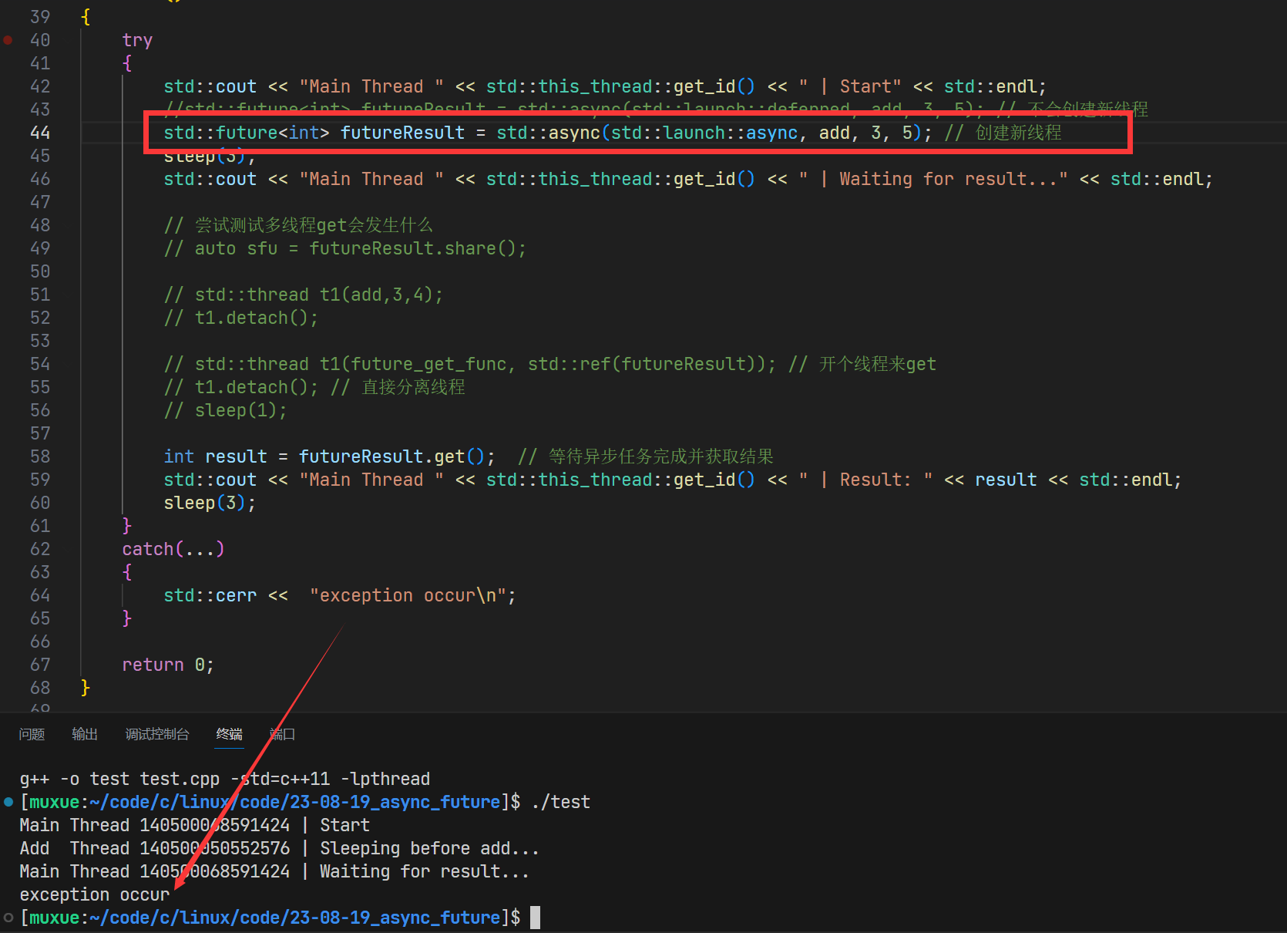The width and height of the screenshot is (1287, 933).
Task: Click 'catch(...)' on line 62
Action: (x=173, y=549)
